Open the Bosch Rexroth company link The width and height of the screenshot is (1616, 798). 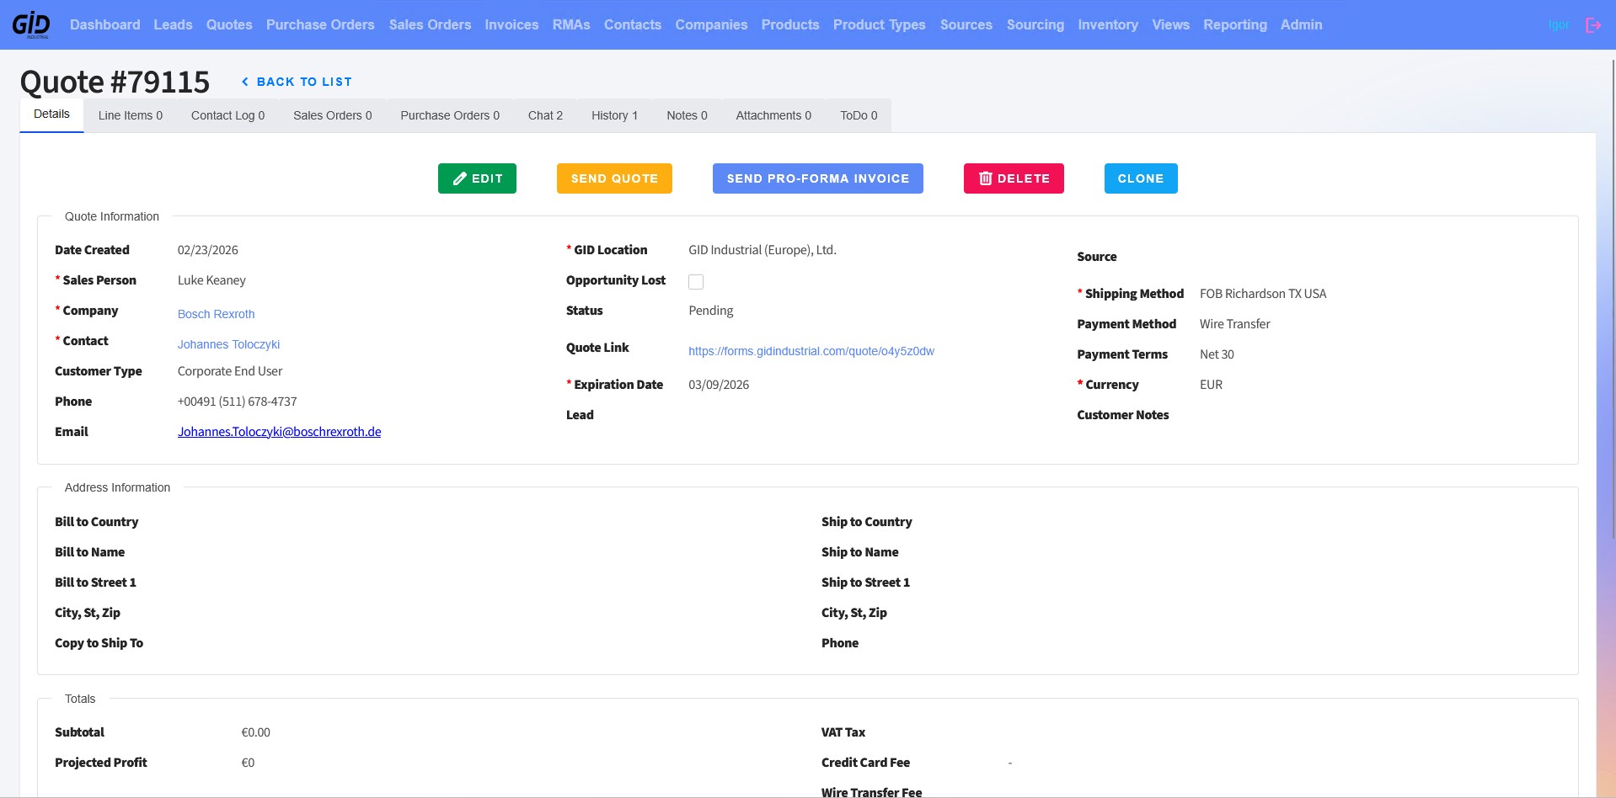(216, 314)
